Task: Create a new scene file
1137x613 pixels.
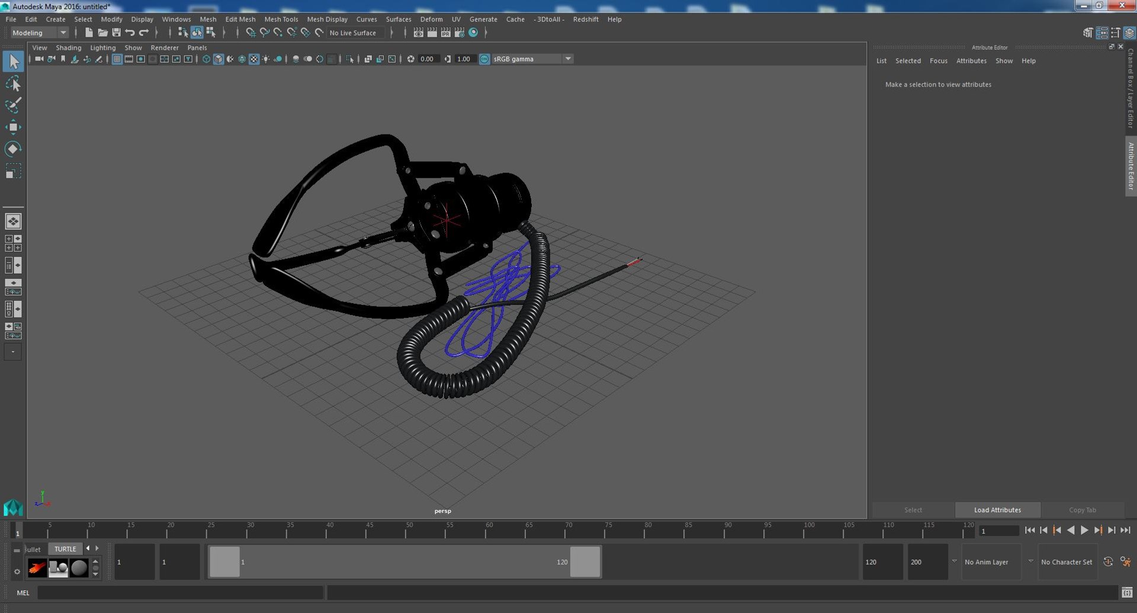Action: click(89, 33)
